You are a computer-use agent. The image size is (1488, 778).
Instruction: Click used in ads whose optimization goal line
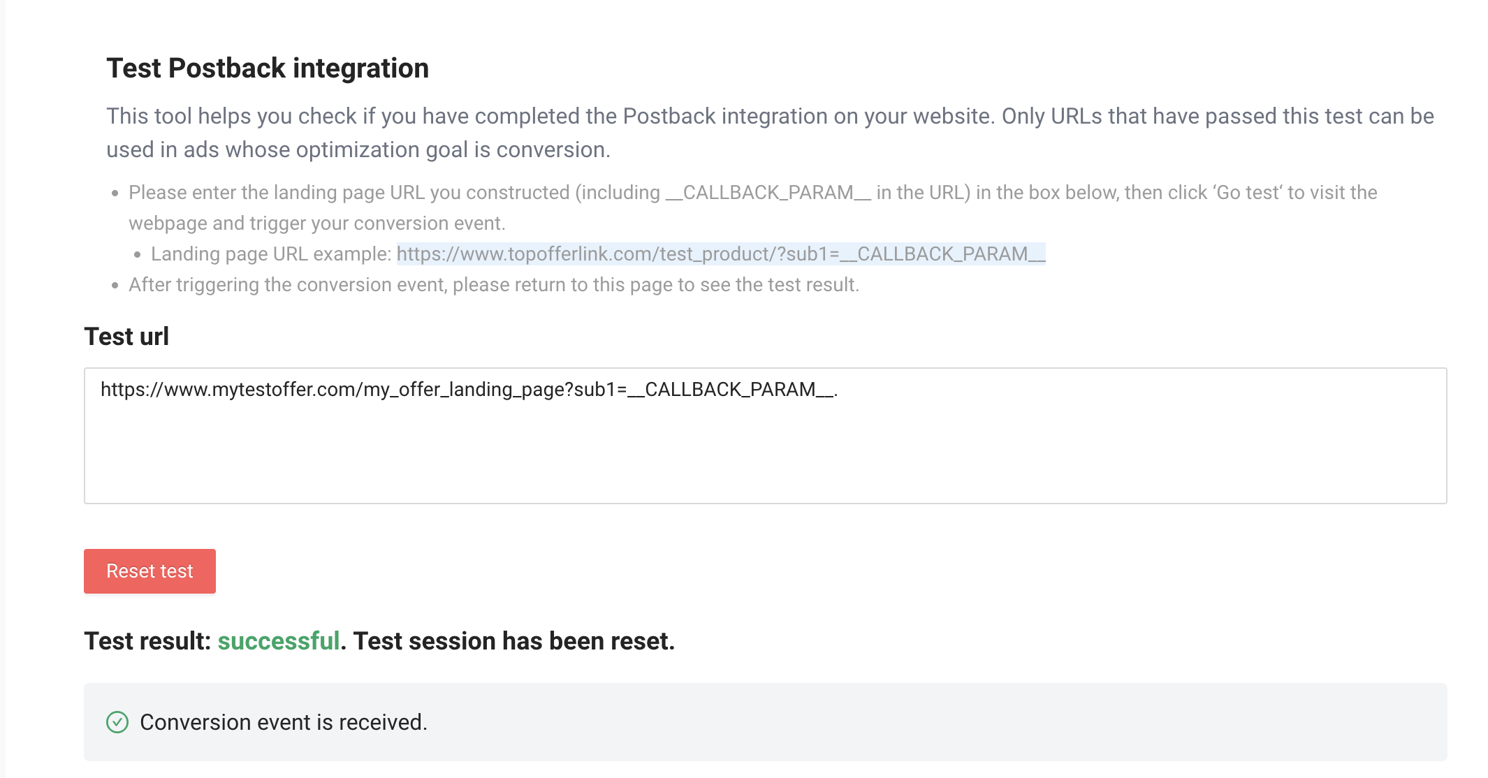pos(358,149)
